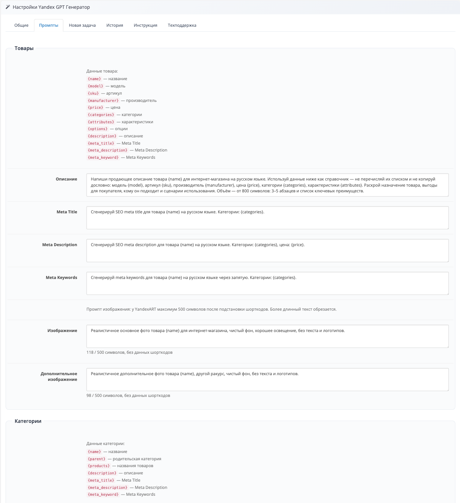Click the Настройки Yandex GPT Генератор title
This screenshot has width=460, height=503.
(51, 7)
